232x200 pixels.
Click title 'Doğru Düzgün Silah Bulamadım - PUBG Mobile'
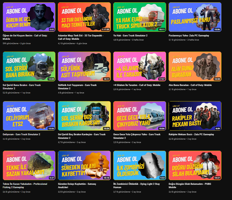190,186
